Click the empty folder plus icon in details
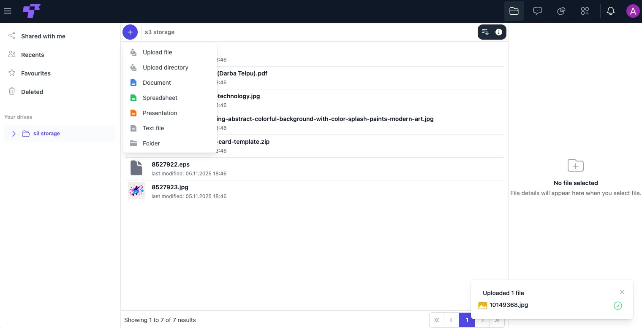Viewport: 642px width, 328px height. tap(576, 165)
